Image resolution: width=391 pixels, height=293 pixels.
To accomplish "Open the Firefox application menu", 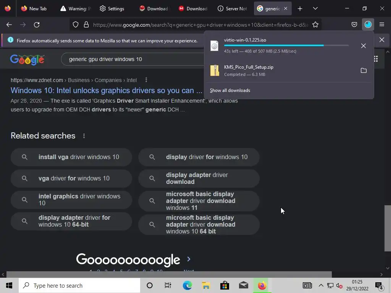I will coord(381,24).
